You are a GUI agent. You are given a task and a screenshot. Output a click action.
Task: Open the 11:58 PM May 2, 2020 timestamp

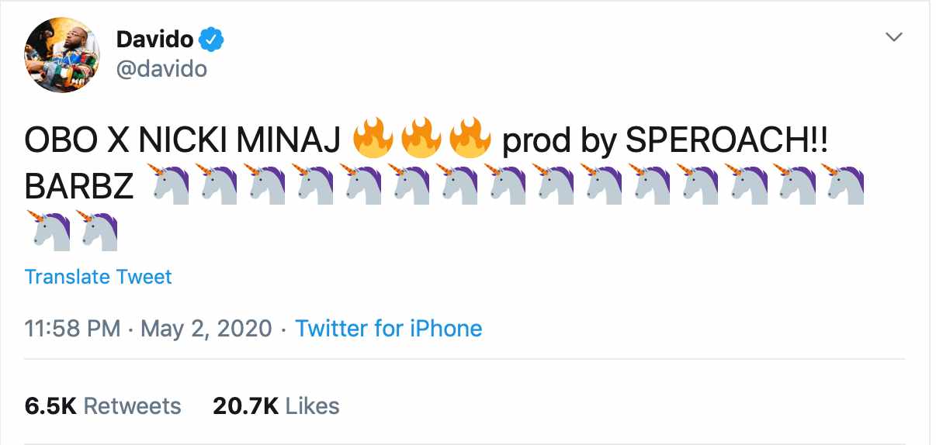149,328
